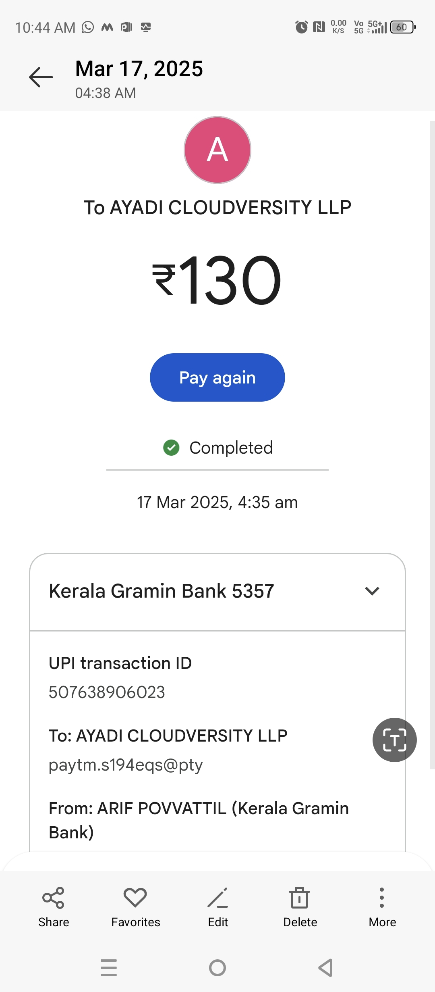Tap the green Completed checkmark

pyautogui.click(x=171, y=448)
